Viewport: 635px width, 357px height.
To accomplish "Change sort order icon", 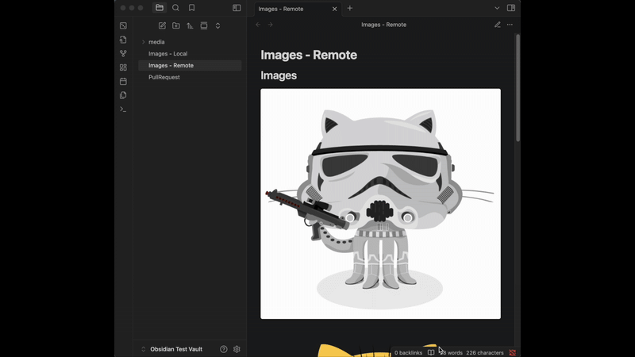I will tap(190, 25).
